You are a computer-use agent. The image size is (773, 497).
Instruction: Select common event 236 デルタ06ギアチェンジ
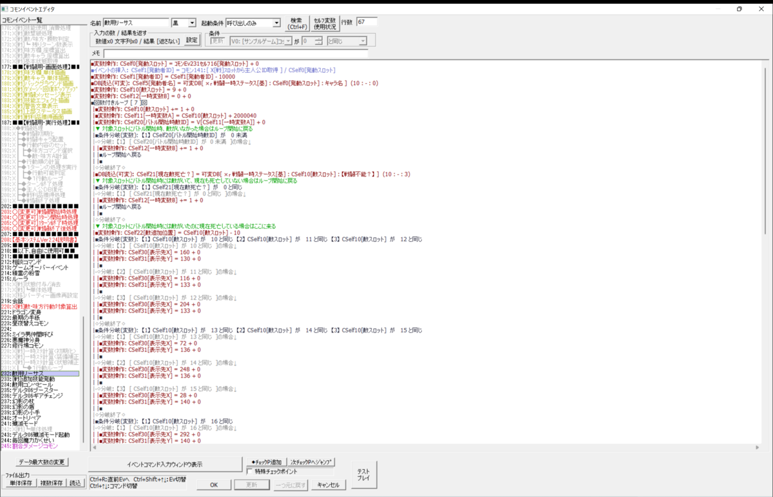41,396
